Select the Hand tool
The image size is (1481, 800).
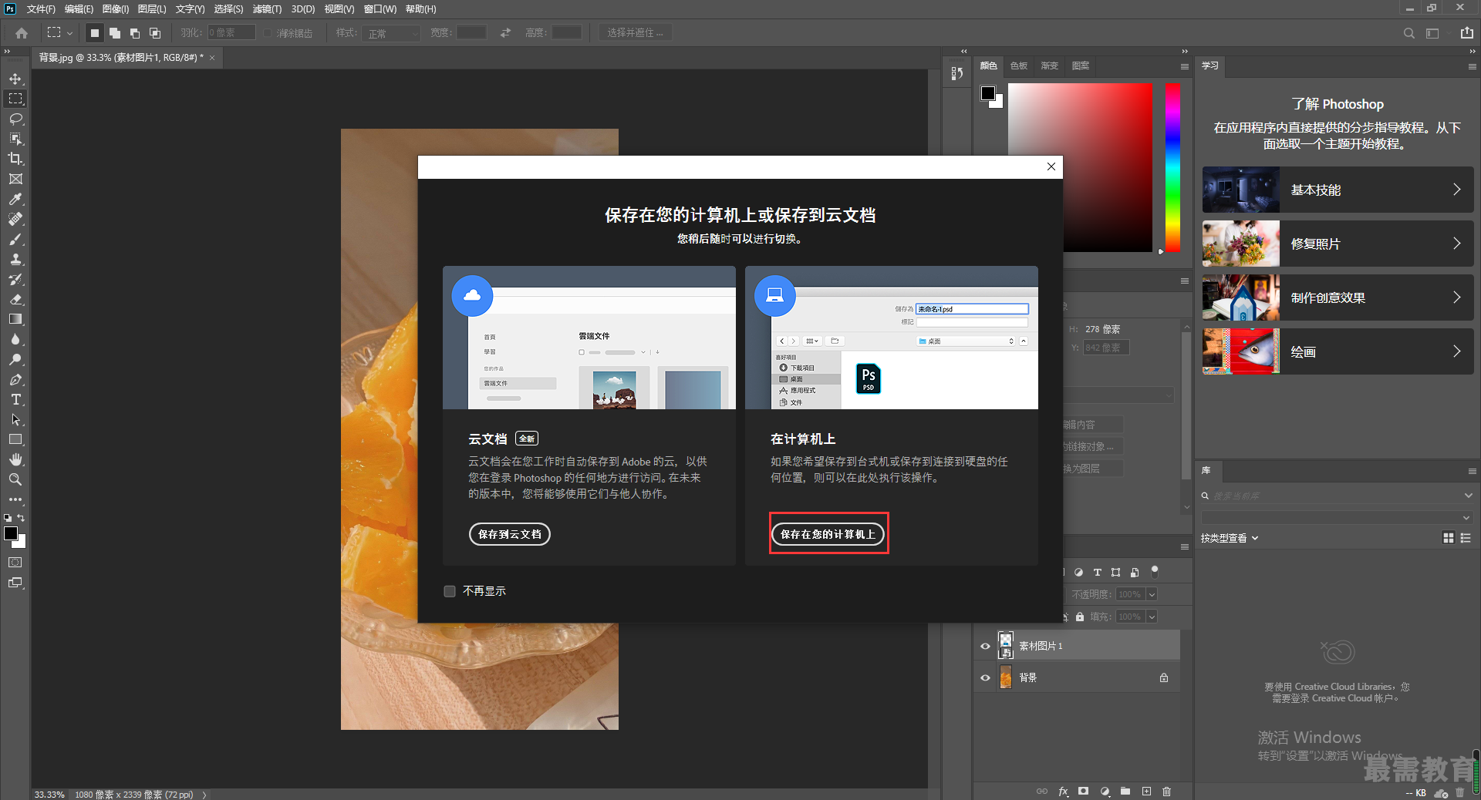[15, 459]
